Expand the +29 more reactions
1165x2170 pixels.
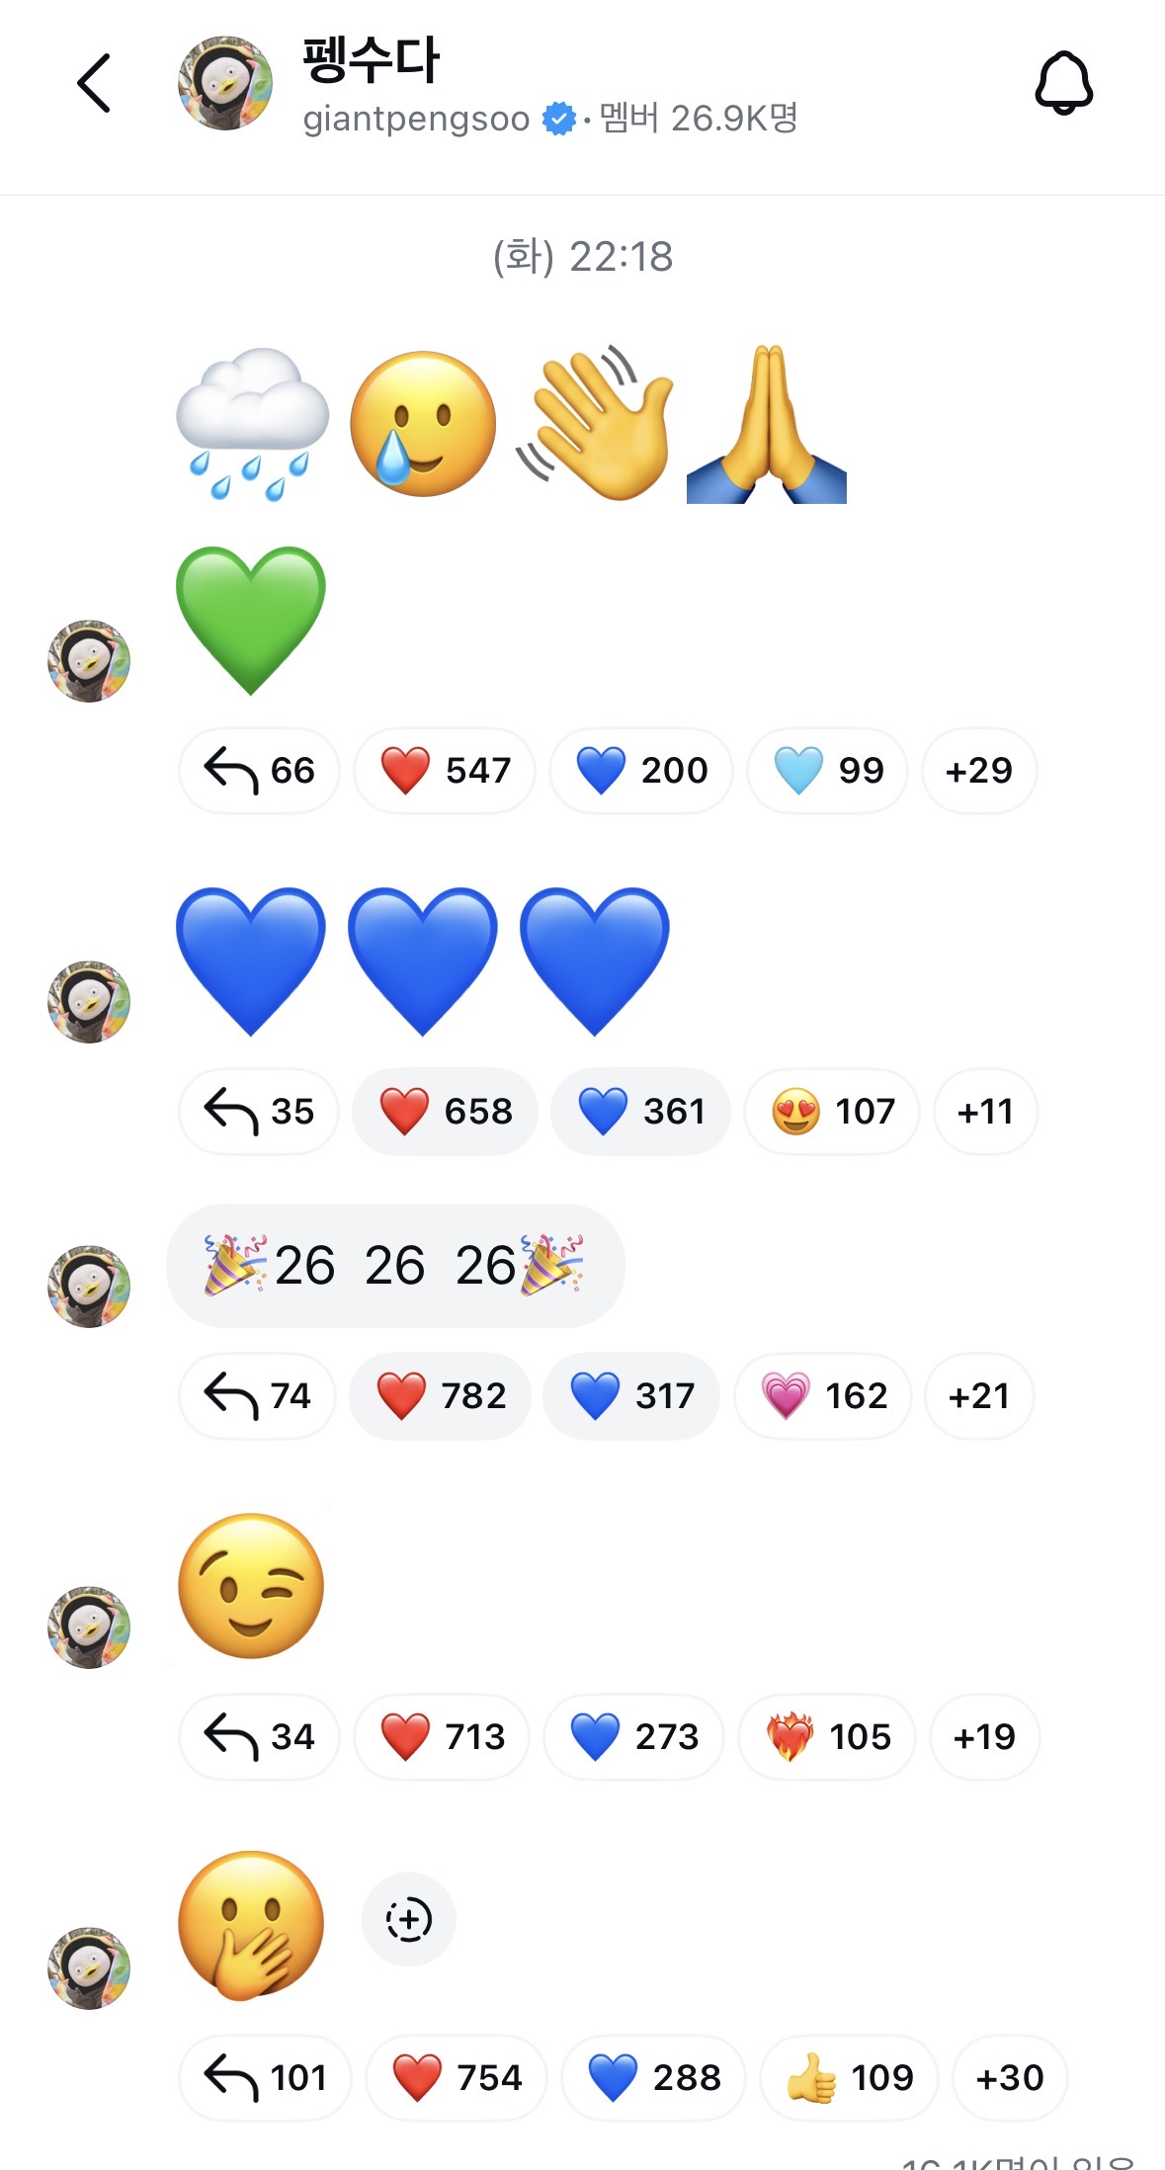[979, 770]
